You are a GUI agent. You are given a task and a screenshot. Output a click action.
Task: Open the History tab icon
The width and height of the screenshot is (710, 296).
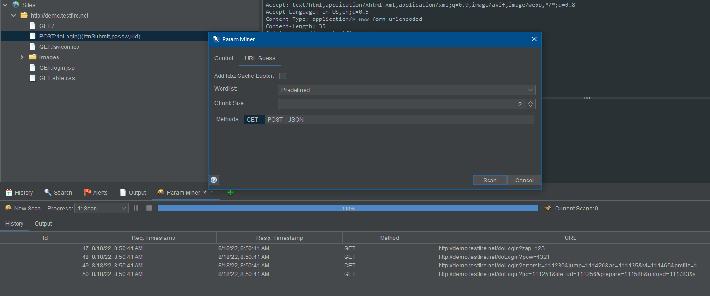click(9, 192)
